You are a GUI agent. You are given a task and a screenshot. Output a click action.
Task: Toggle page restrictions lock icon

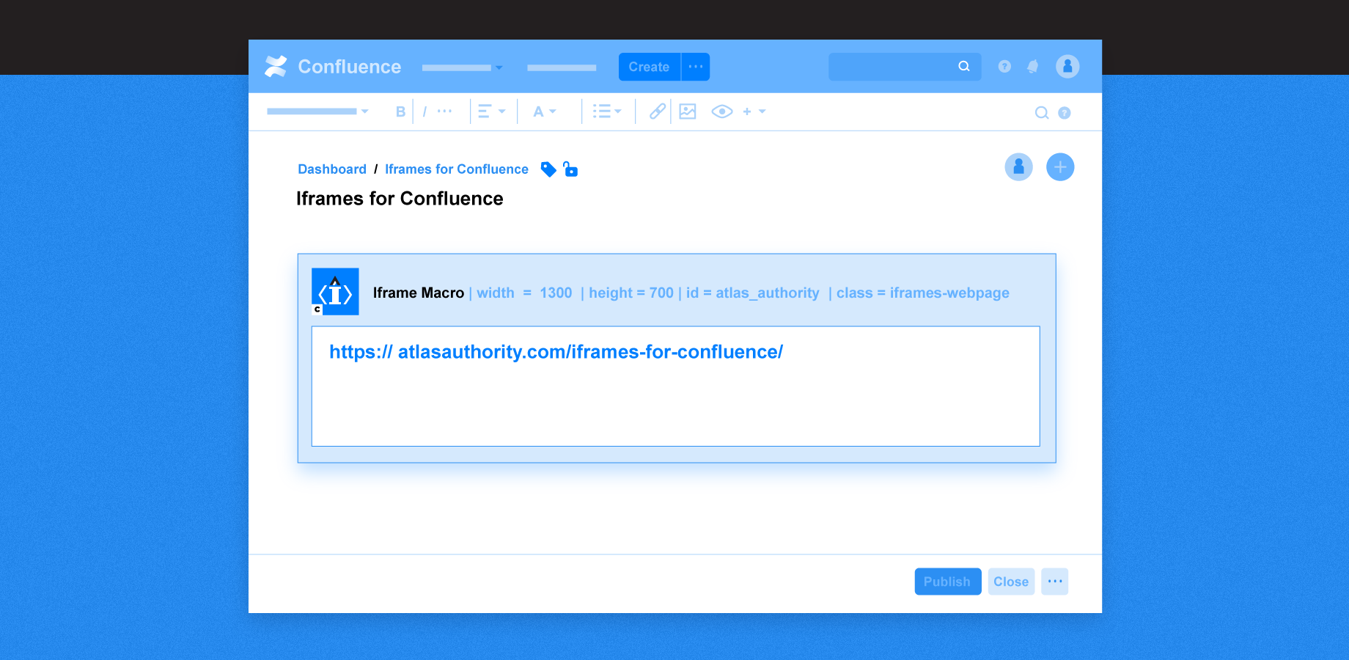coord(570,169)
